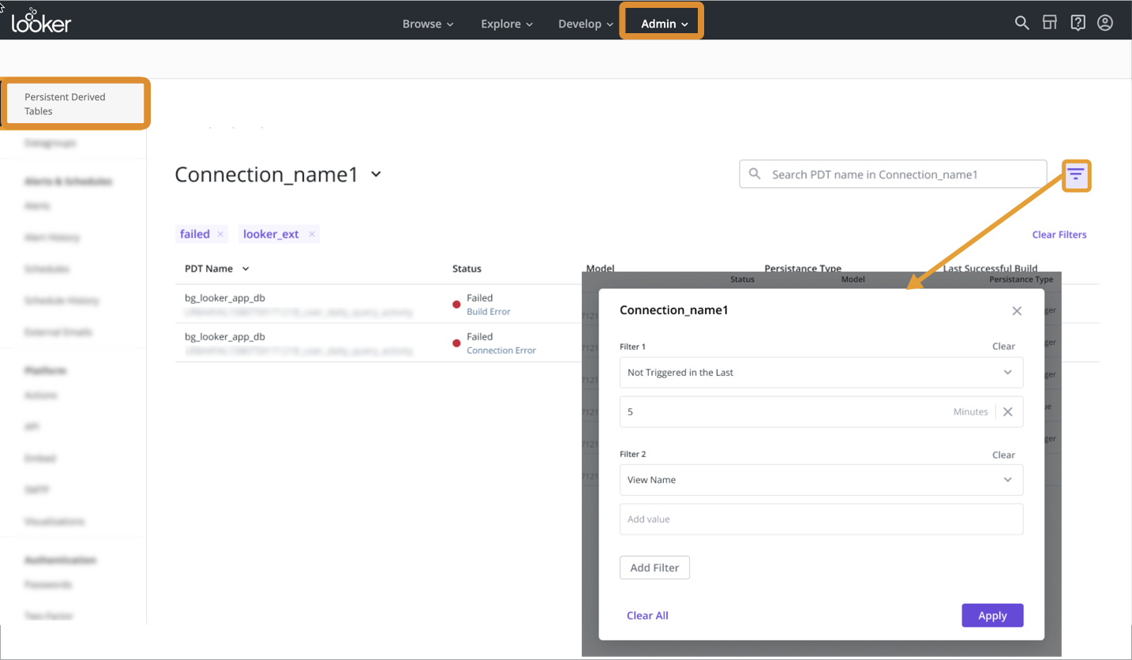1132x660 pixels.
Task: Open the Marketplace icon in header
Action: pos(1049,23)
